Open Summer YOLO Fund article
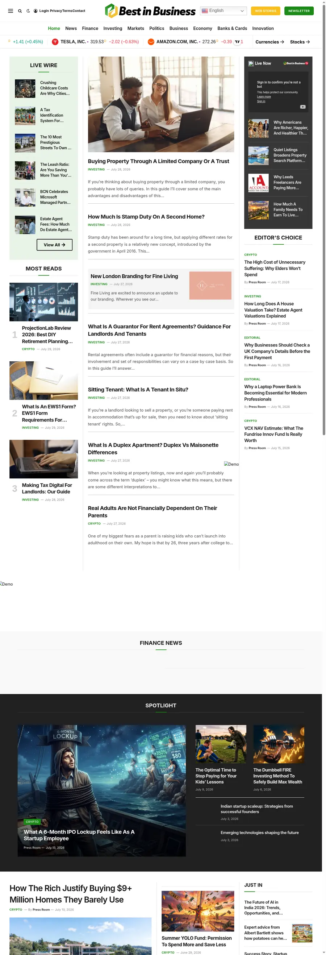Image resolution: width=326 pixels, height=955 pixels. (196, 941)
